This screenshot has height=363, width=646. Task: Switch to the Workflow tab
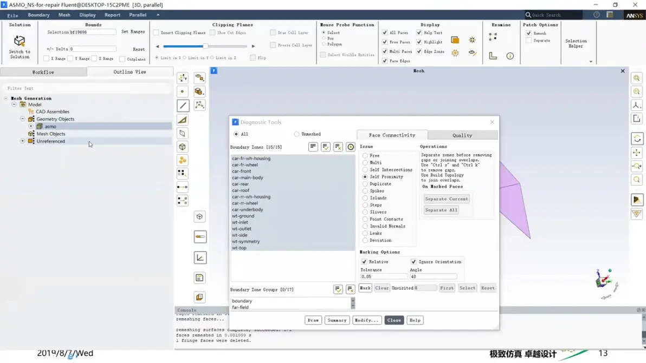pyautogui.click(x=43, y=72)
